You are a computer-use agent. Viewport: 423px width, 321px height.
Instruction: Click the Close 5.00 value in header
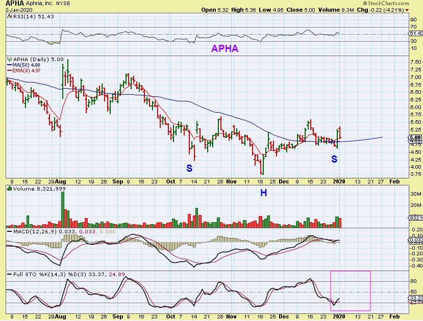pyautogui.click(x=301, y=10)
